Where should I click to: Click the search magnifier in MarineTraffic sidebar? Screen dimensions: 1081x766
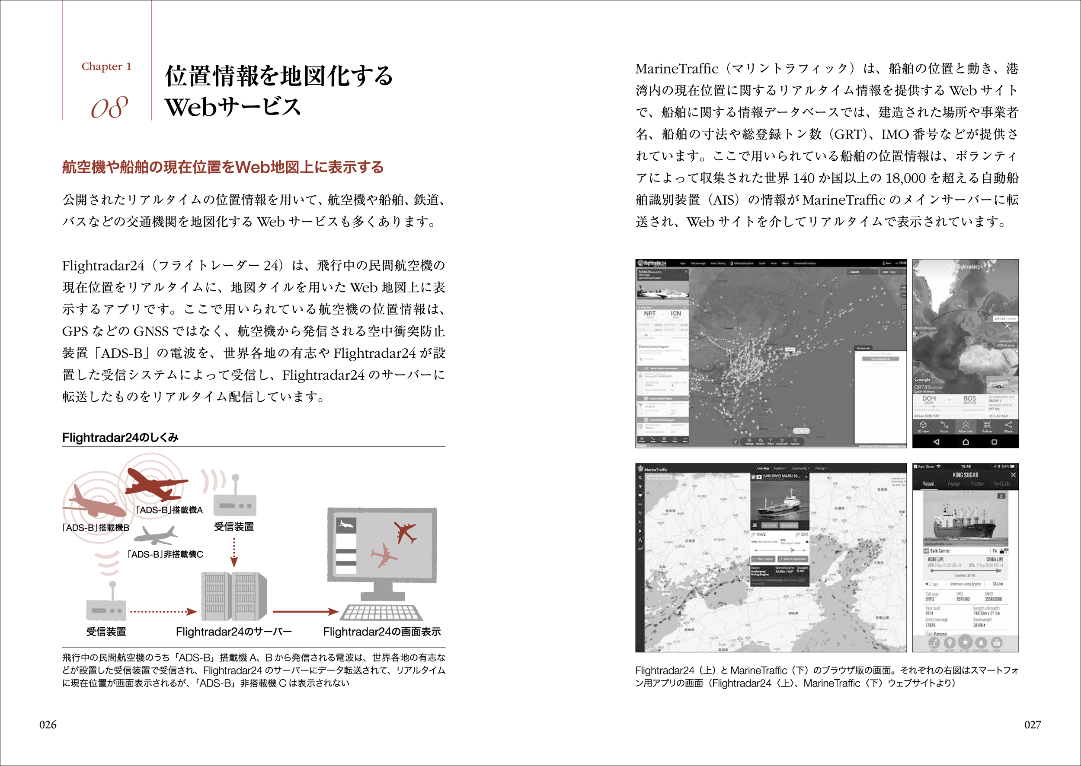tap(640, 478)
